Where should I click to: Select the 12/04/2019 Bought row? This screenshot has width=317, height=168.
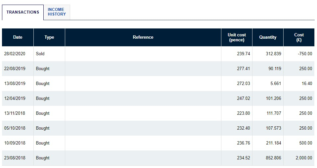(x=158, y=99)
